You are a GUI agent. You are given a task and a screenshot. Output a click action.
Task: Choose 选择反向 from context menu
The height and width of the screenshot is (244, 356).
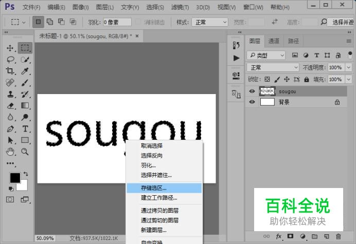(164, 156)
